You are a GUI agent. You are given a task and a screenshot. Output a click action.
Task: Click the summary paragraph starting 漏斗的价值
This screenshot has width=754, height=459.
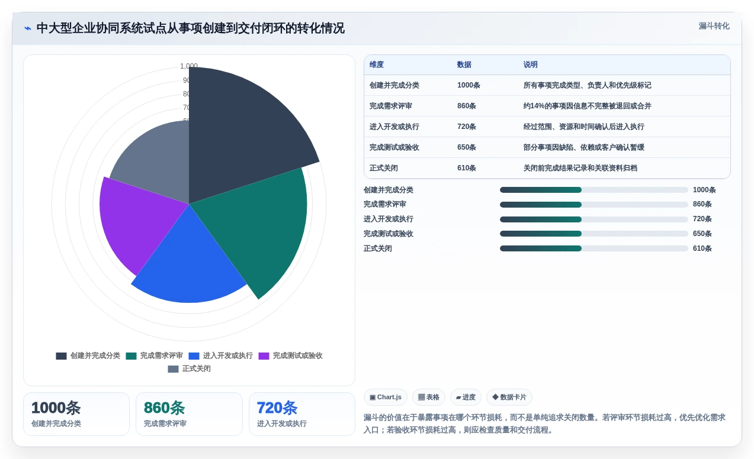tap(547, 424)
